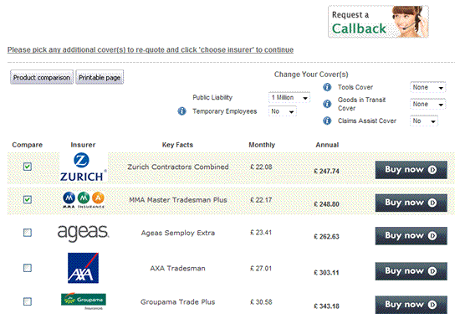Uncheck the MMA Master Tradesman compare checkbox
The height and width of the screenshot is (329, 460).
(28, 200)
